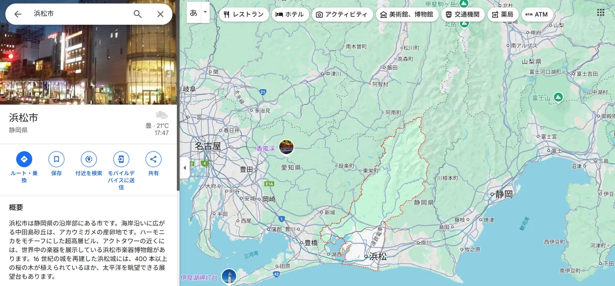The height and width of the screenshot is (286, 615).
Task: Click the 富士宮 town label
Action: pyautogui.click(x=548, y=137)
